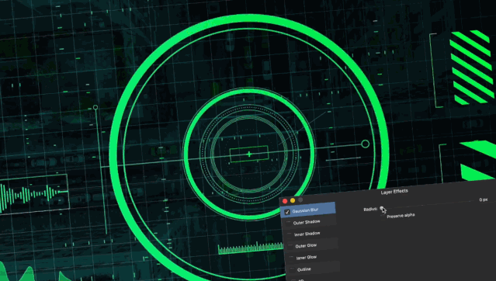Select the Outer Shadow effect row
This screenshot has width=496, height=281.
[309, 222]
